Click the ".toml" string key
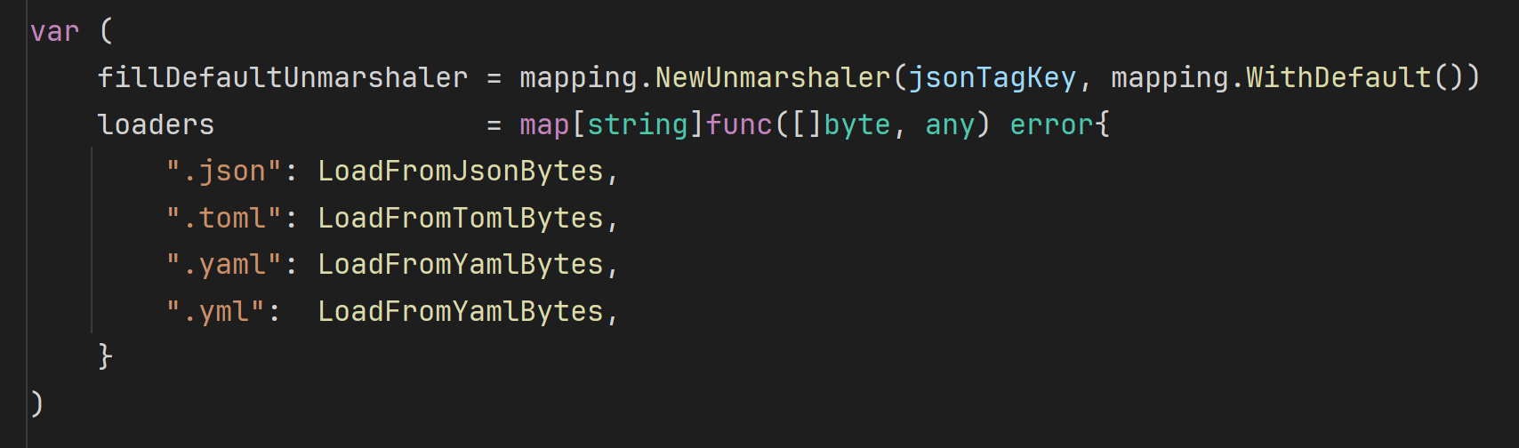 223,219
